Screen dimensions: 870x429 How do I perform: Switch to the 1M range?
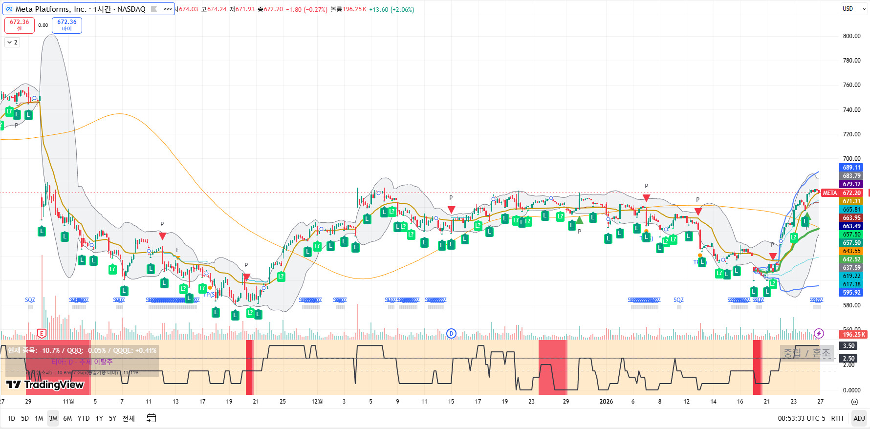tap(39, 418)
